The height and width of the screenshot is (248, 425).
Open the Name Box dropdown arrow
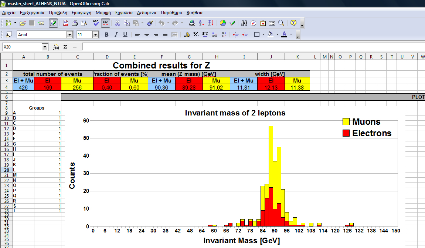coord(45,47)
